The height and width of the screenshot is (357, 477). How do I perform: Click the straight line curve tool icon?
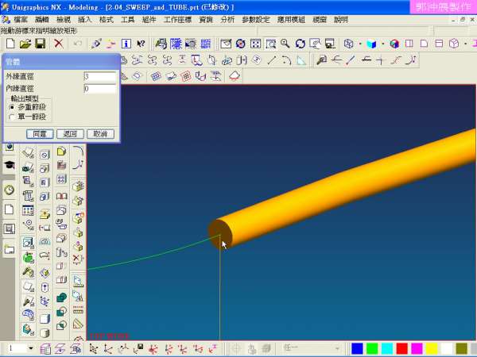pos(271,60)
